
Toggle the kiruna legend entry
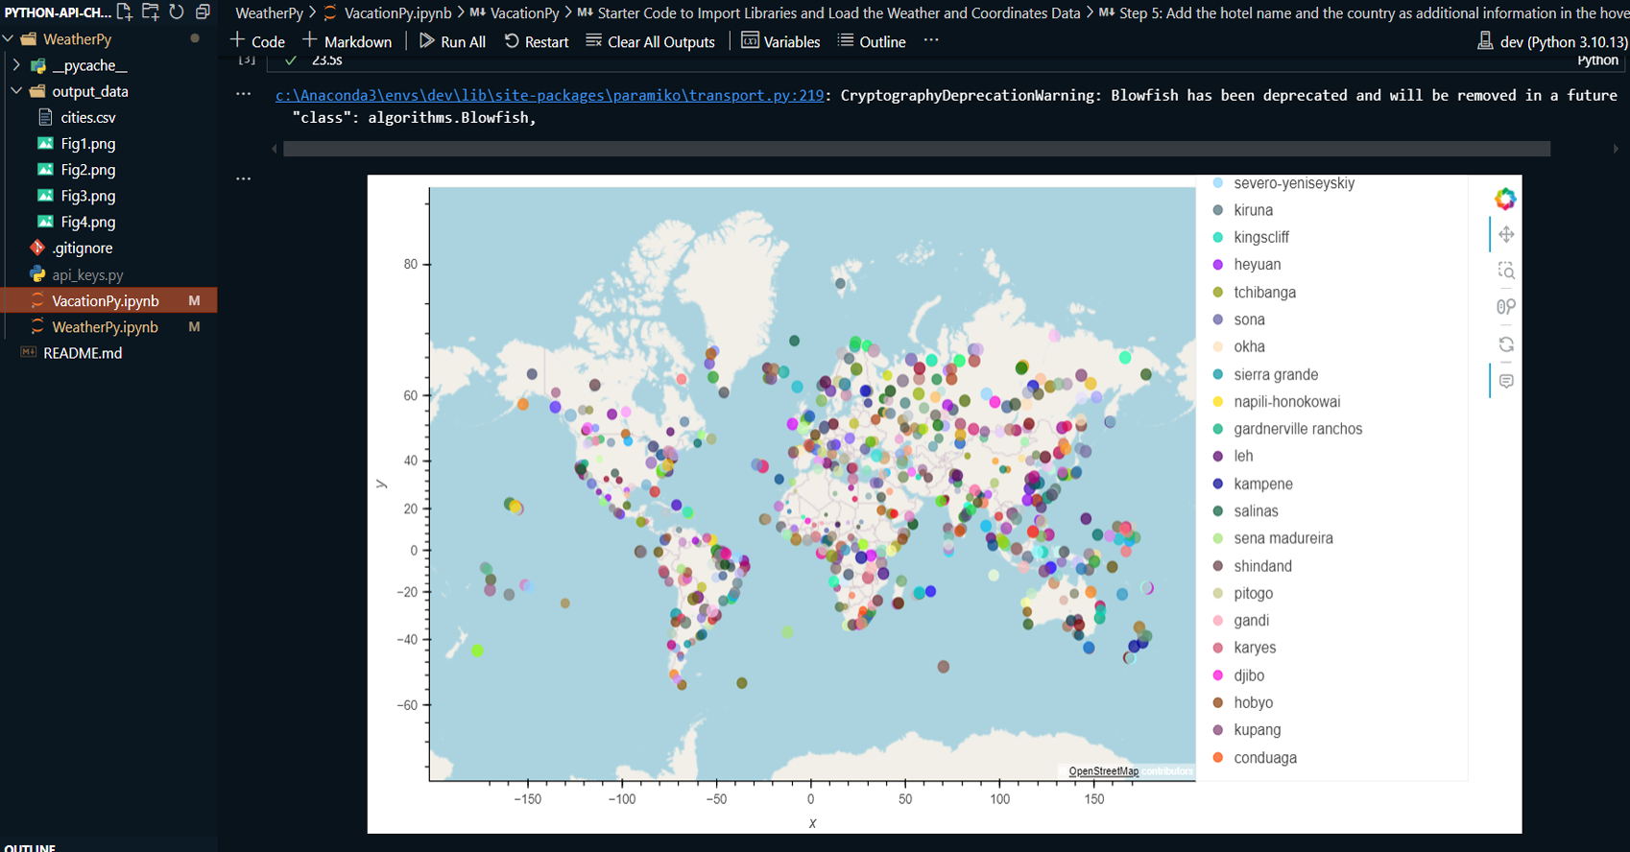point(1253,210)
